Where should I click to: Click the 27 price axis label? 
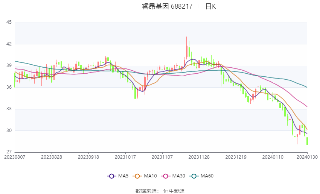click(x=9, y=152)
